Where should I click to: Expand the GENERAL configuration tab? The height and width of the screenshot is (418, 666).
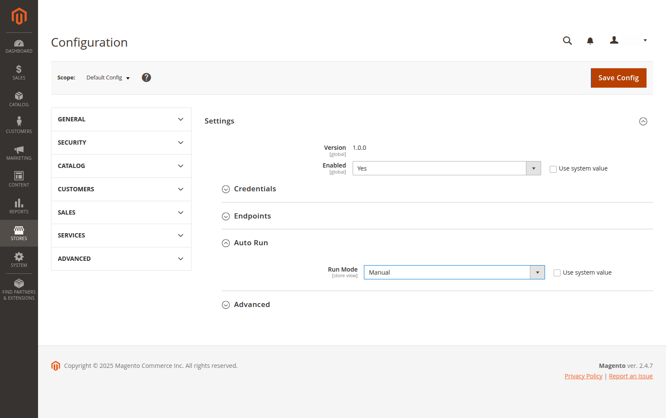pos(121,119)
